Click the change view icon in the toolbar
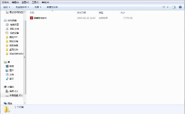This screenshot has width=185, height=114. tap(164, 7)
